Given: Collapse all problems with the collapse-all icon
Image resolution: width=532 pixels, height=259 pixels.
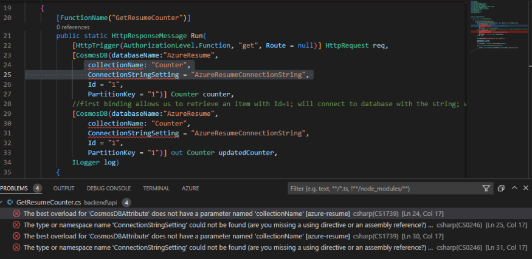Looking at the screenshot, I should coord(501,188).
